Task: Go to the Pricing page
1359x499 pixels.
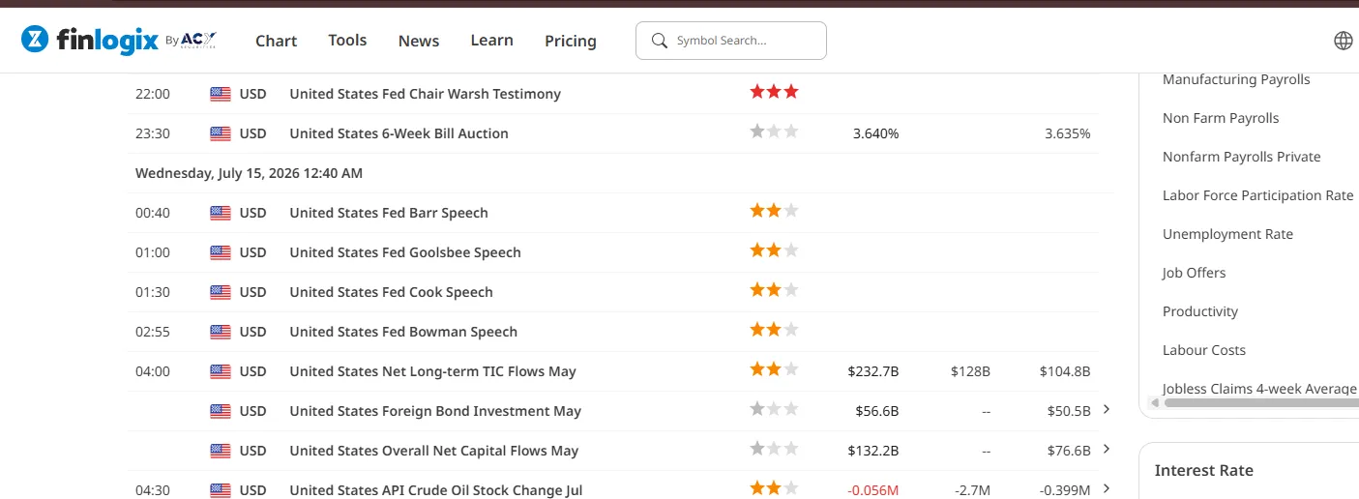Action: click(571, 41)
